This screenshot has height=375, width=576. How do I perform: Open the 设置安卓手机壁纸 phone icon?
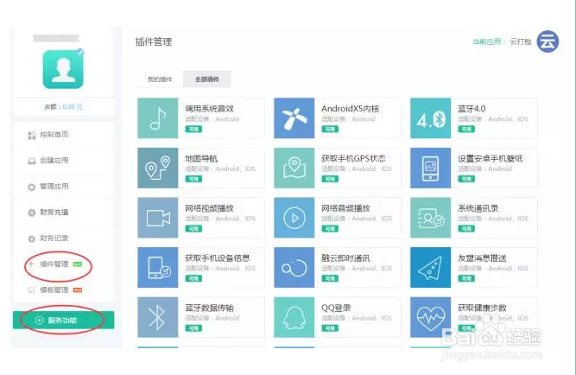coord(430,168)
